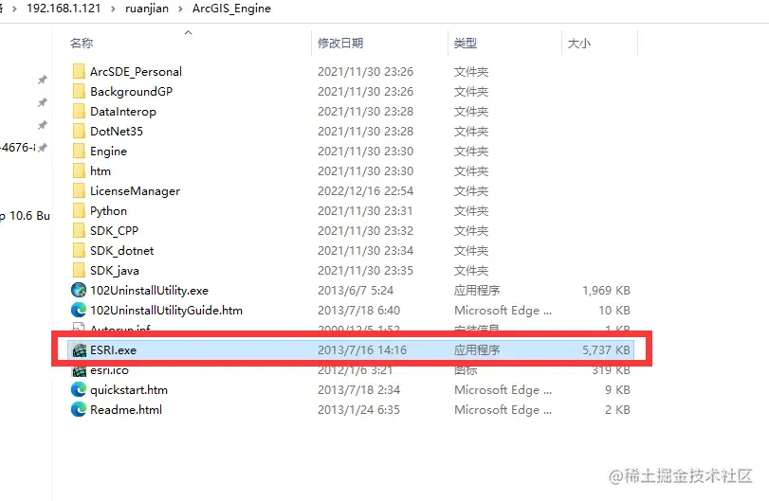
Task: Select the quickstart.htm file name
Action: tap(129, 390)
